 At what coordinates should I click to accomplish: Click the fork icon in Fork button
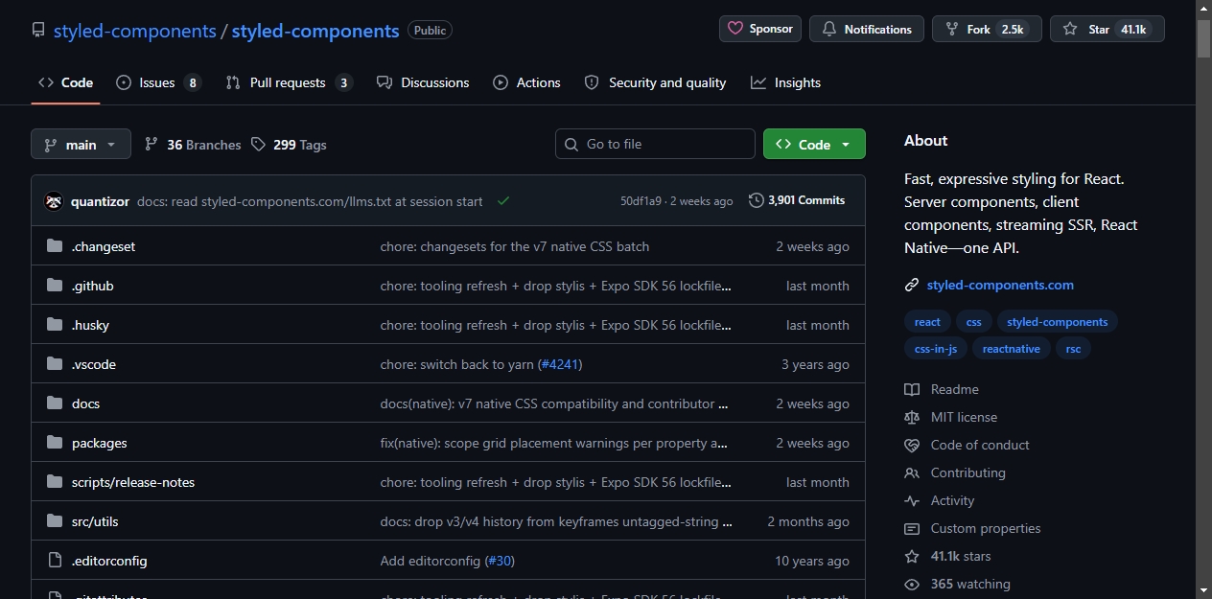[x=952, y=29]
